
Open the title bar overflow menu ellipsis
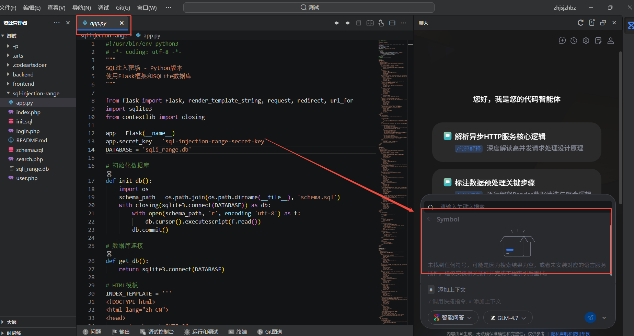pyautogui.click(x=168, y=8)
